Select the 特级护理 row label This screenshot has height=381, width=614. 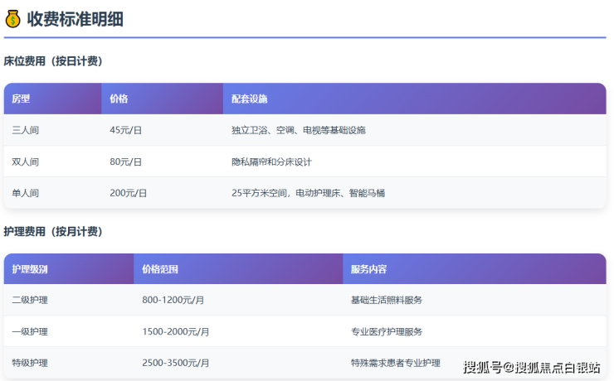(30, 363)
